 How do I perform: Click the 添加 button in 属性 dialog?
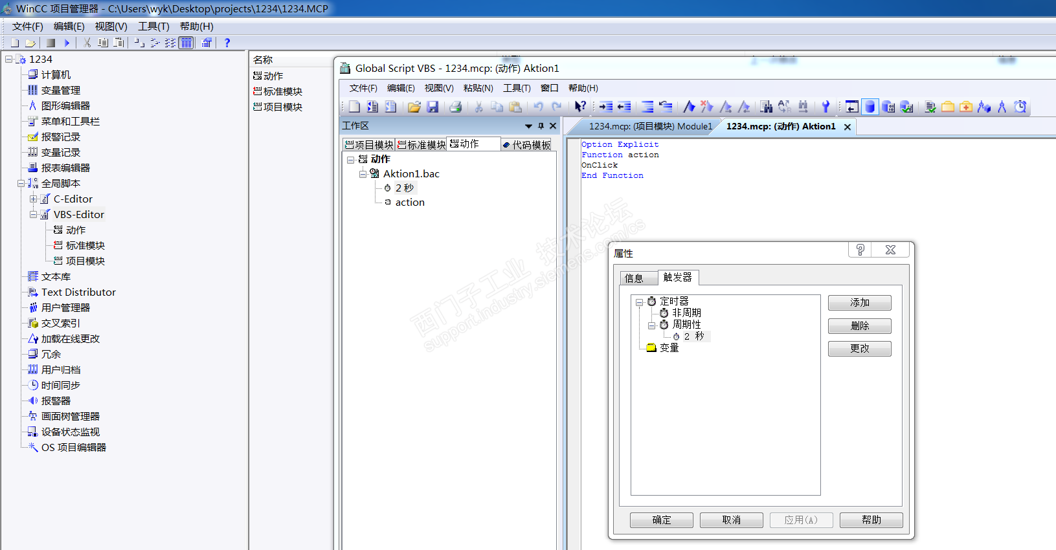click(860, 303)
